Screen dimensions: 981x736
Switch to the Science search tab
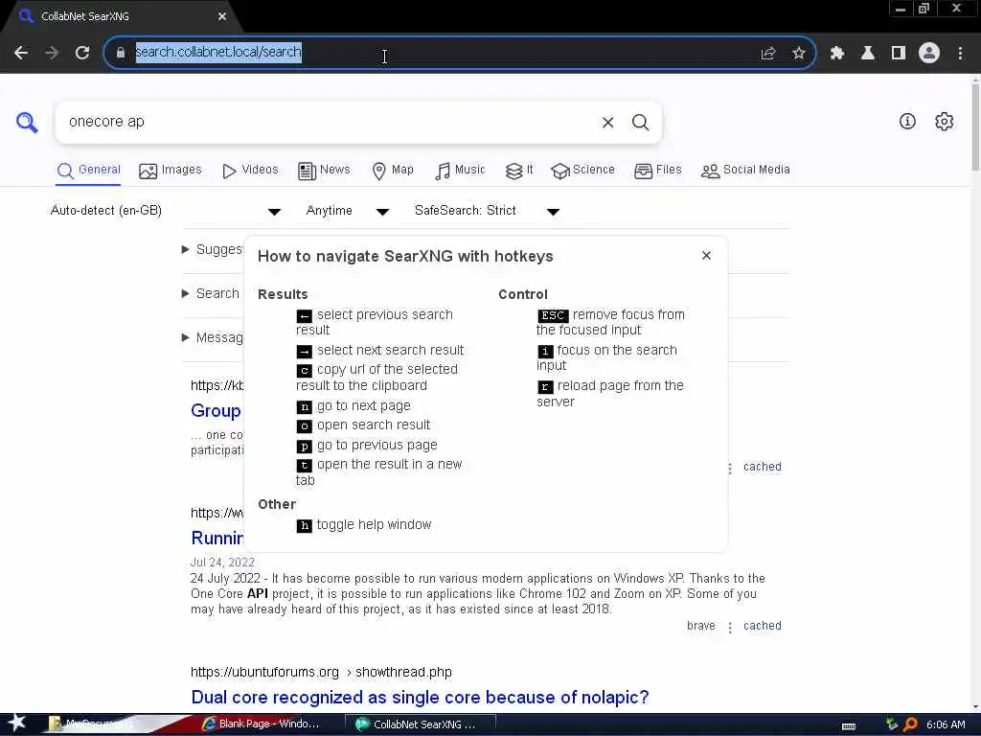[x=582, y=170]
